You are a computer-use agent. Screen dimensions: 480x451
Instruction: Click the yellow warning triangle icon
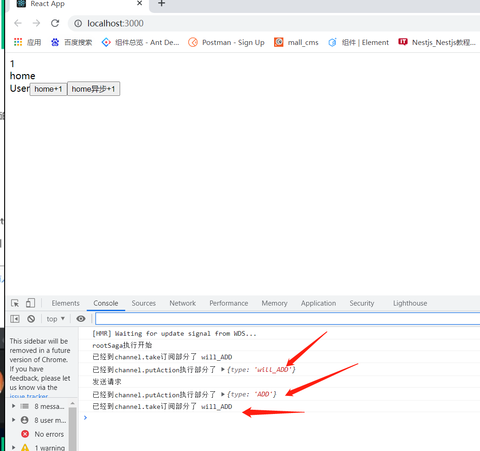tap(25, 447)
